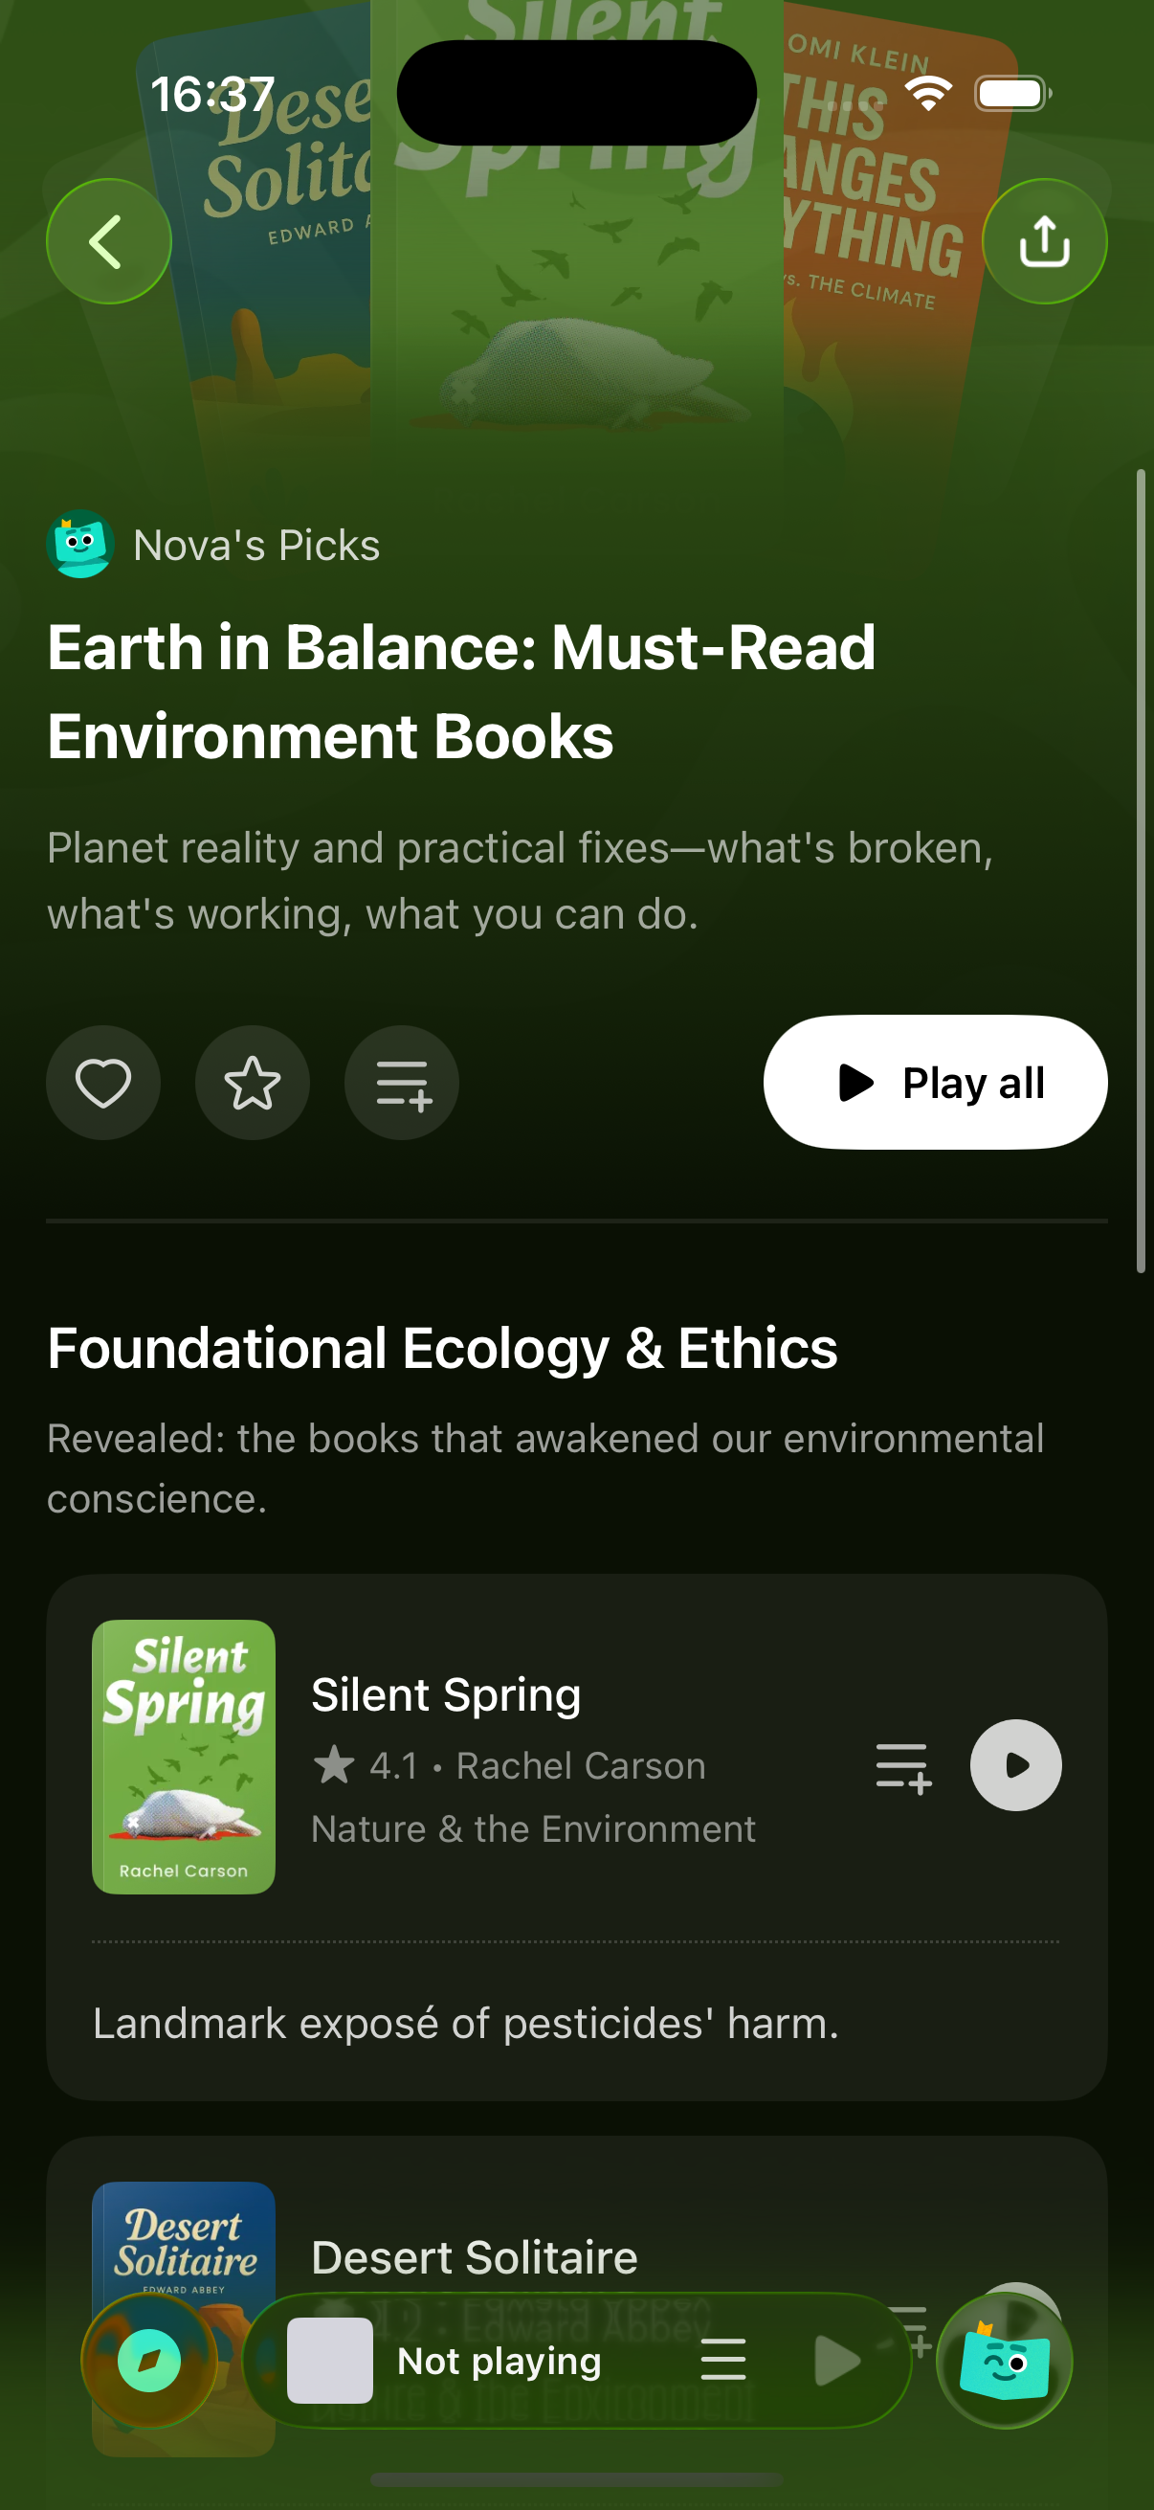Open Nova's Picks avatar icon

(x=79, y=544)
